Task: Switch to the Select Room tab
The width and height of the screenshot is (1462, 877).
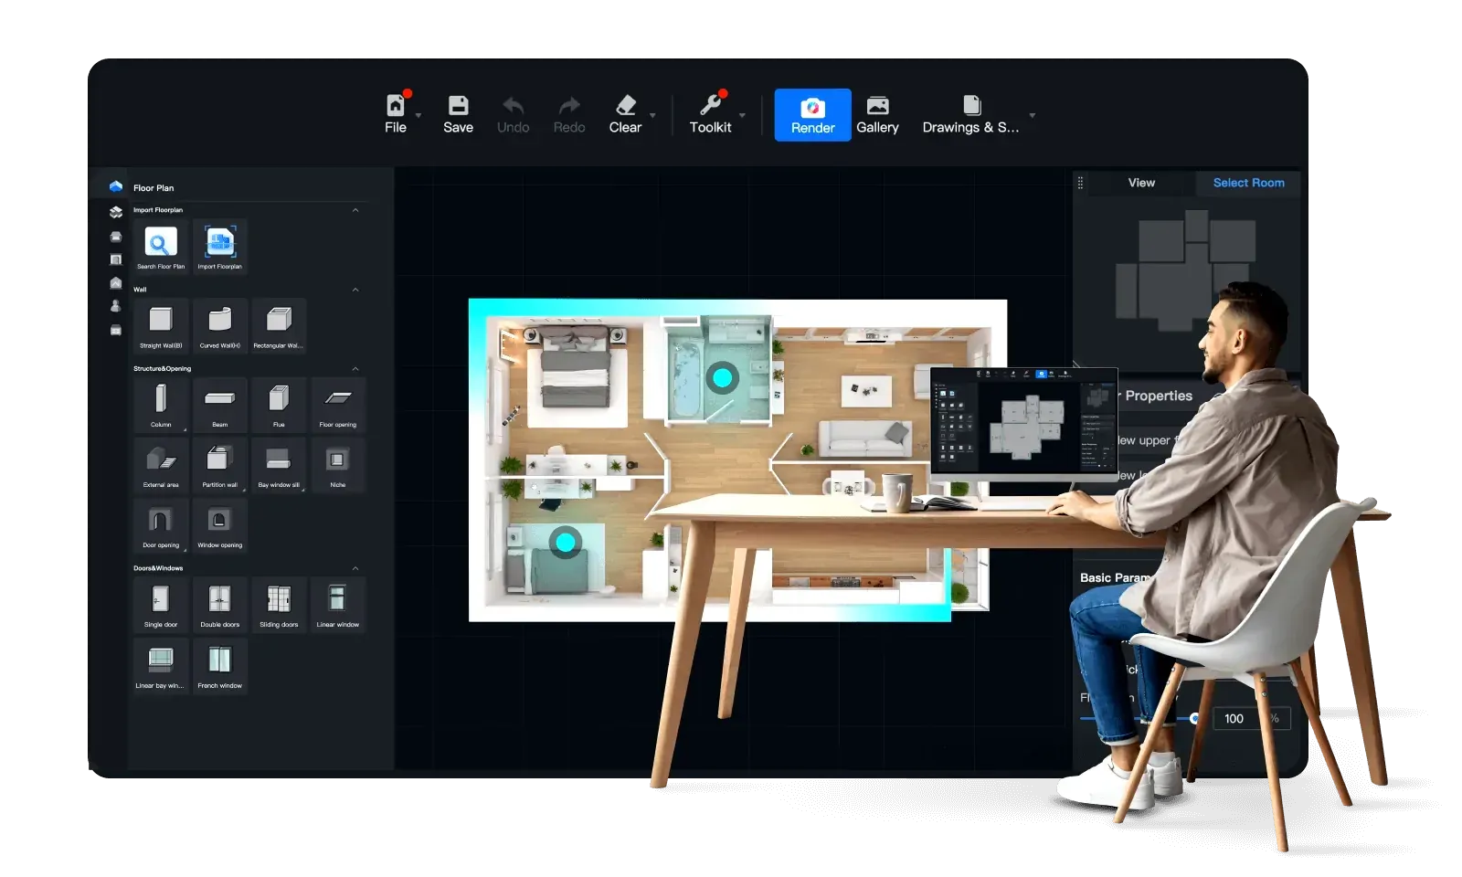Action: pos(1247,183)
